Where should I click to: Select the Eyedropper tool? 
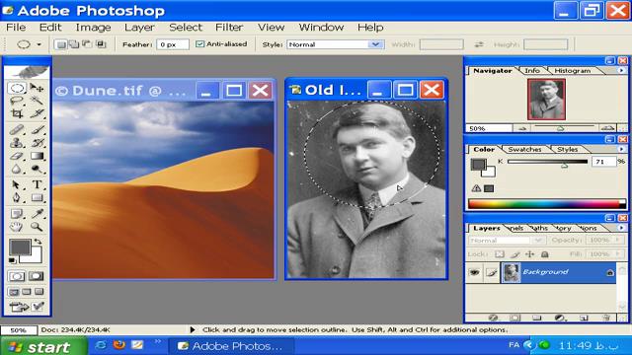pos(38,213)
